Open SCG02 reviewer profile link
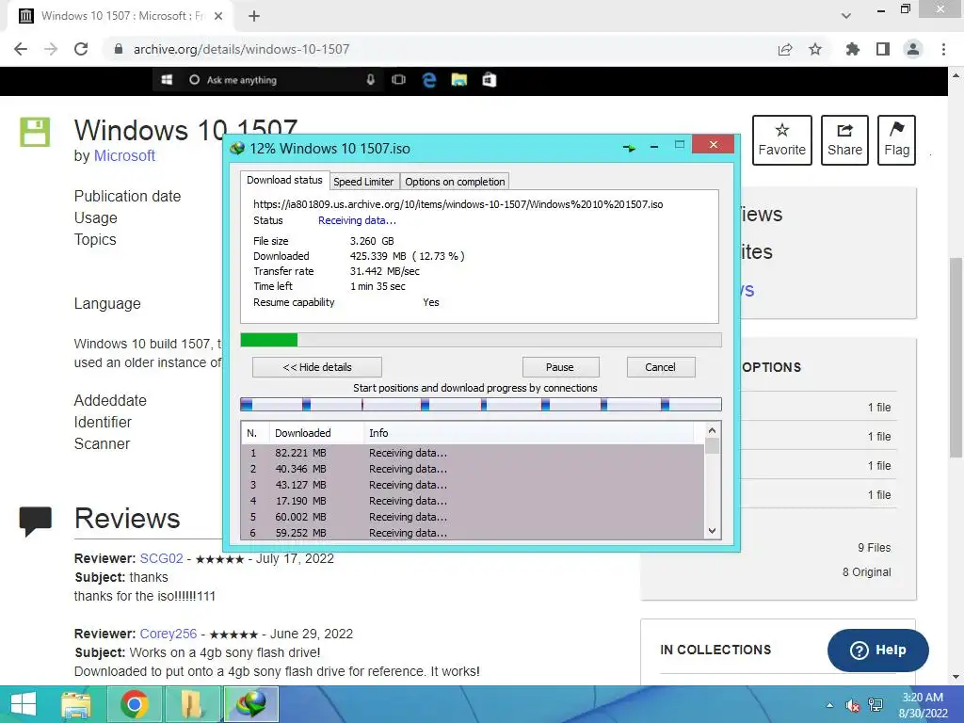The image size is (964, 723). [x=161, y=558]
